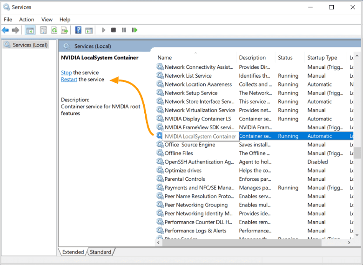
Task: Click the Restart Service toolbar icon
Action: 134,30
